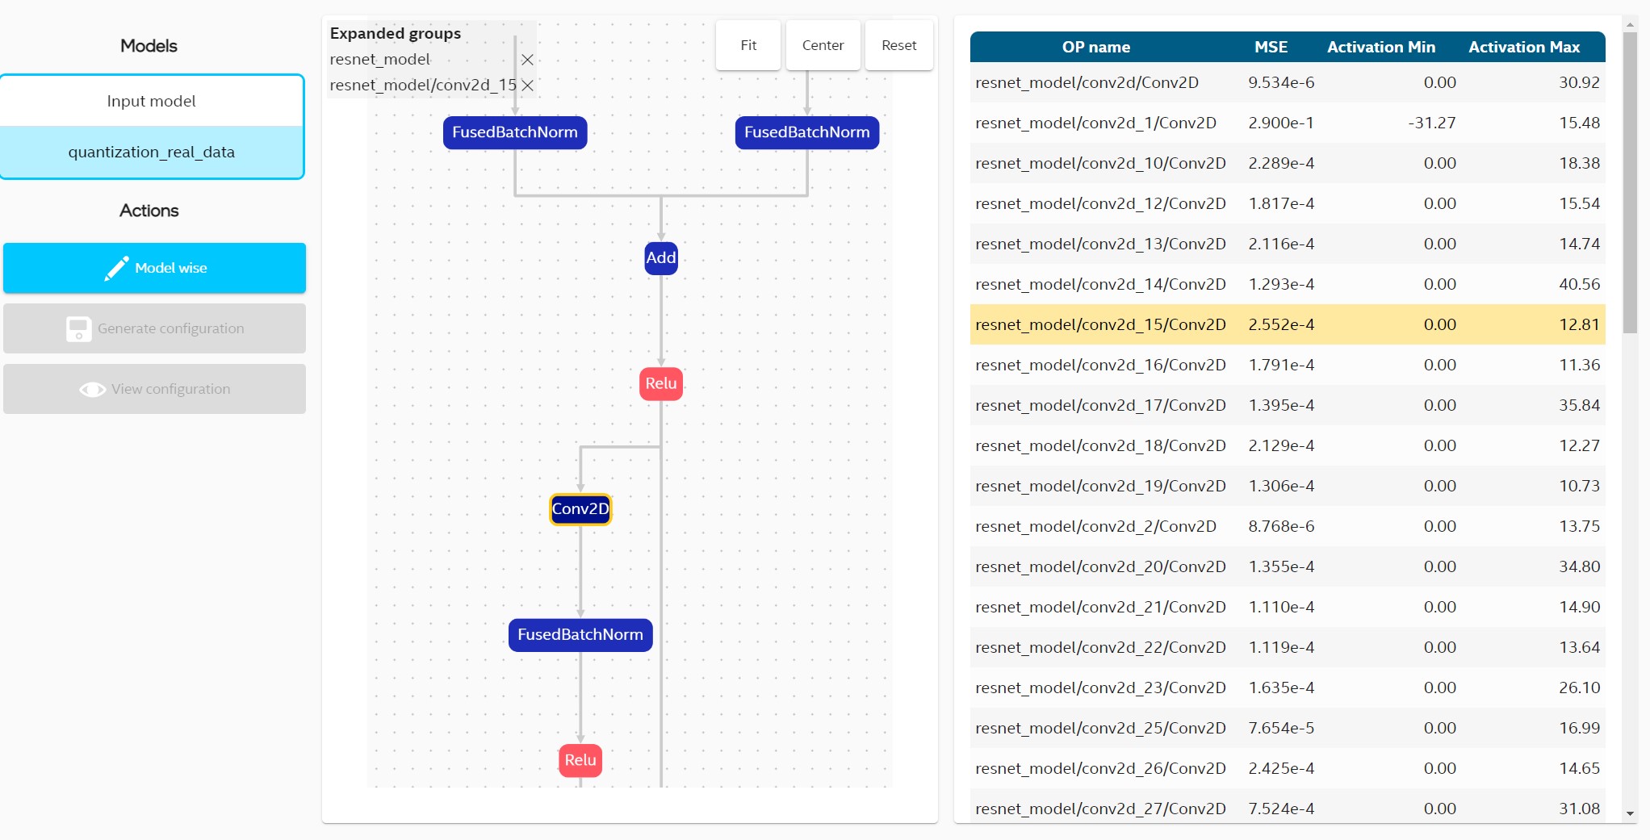This screenshot has width=1650, height=840.
Task: Click MSE value 8.768e-6
Action: pos(1281,526)
